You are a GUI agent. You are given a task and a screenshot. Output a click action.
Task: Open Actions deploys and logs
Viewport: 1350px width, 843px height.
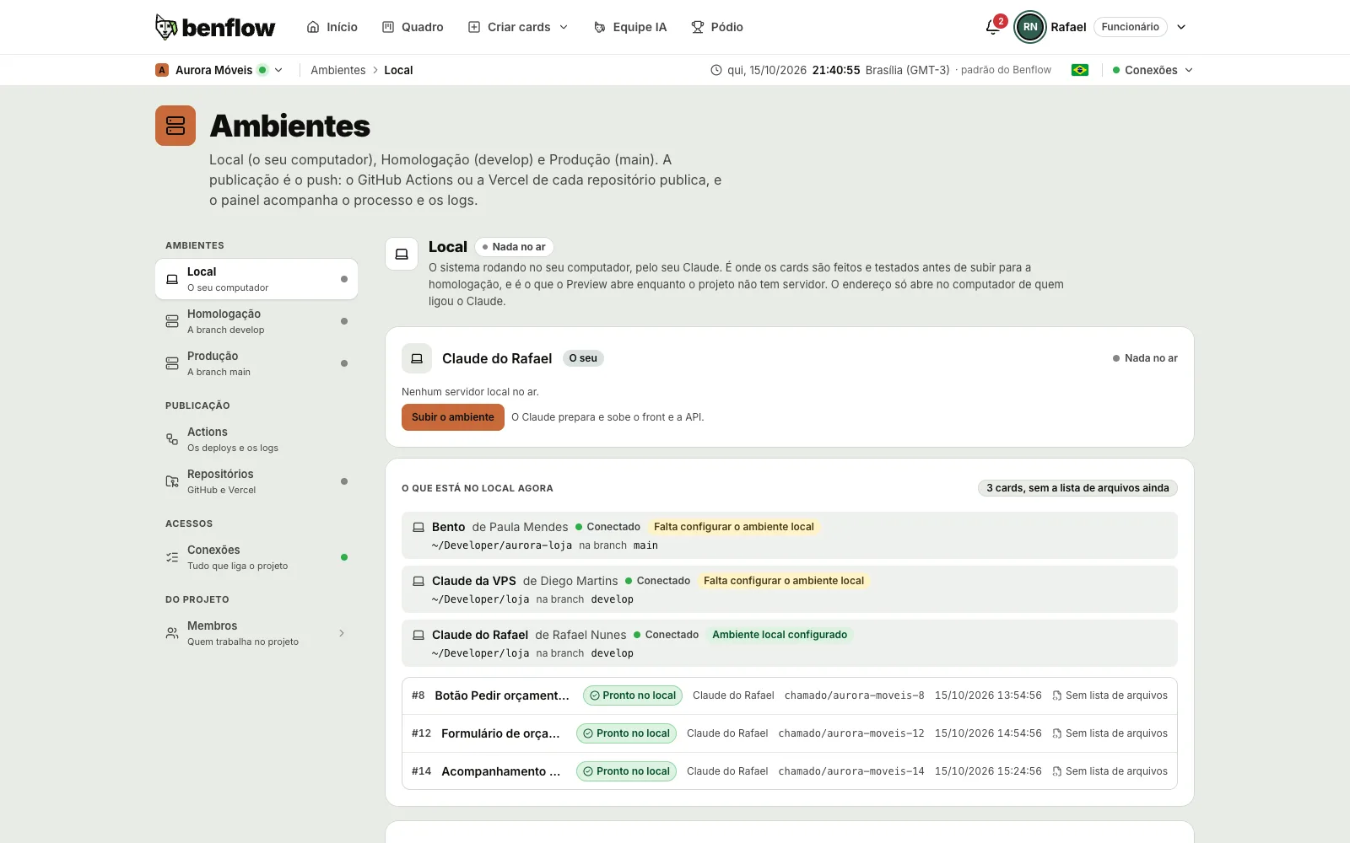tap(256, 439)
